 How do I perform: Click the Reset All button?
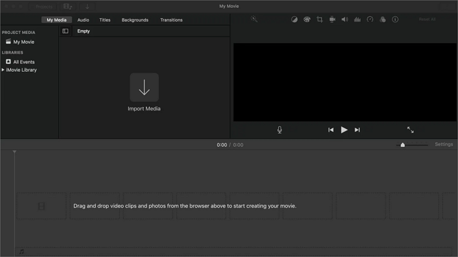[427, 20]
